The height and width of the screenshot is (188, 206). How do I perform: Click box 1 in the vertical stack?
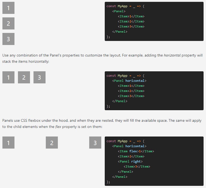point(8,8)
